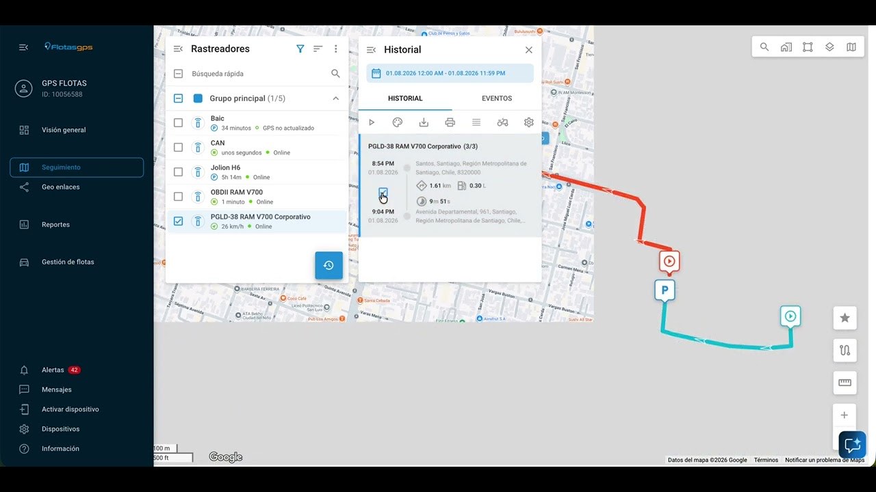Collapse the Rastreadores panel with its menu icon
The height and width of the screenshot is (492, 876).
pos(178,49)
